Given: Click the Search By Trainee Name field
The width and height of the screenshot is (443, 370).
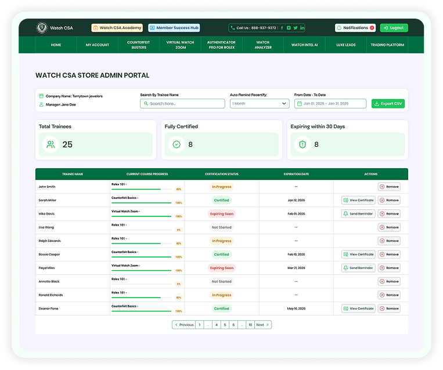Looking at the screenshot, I should (x=182, y=104).
